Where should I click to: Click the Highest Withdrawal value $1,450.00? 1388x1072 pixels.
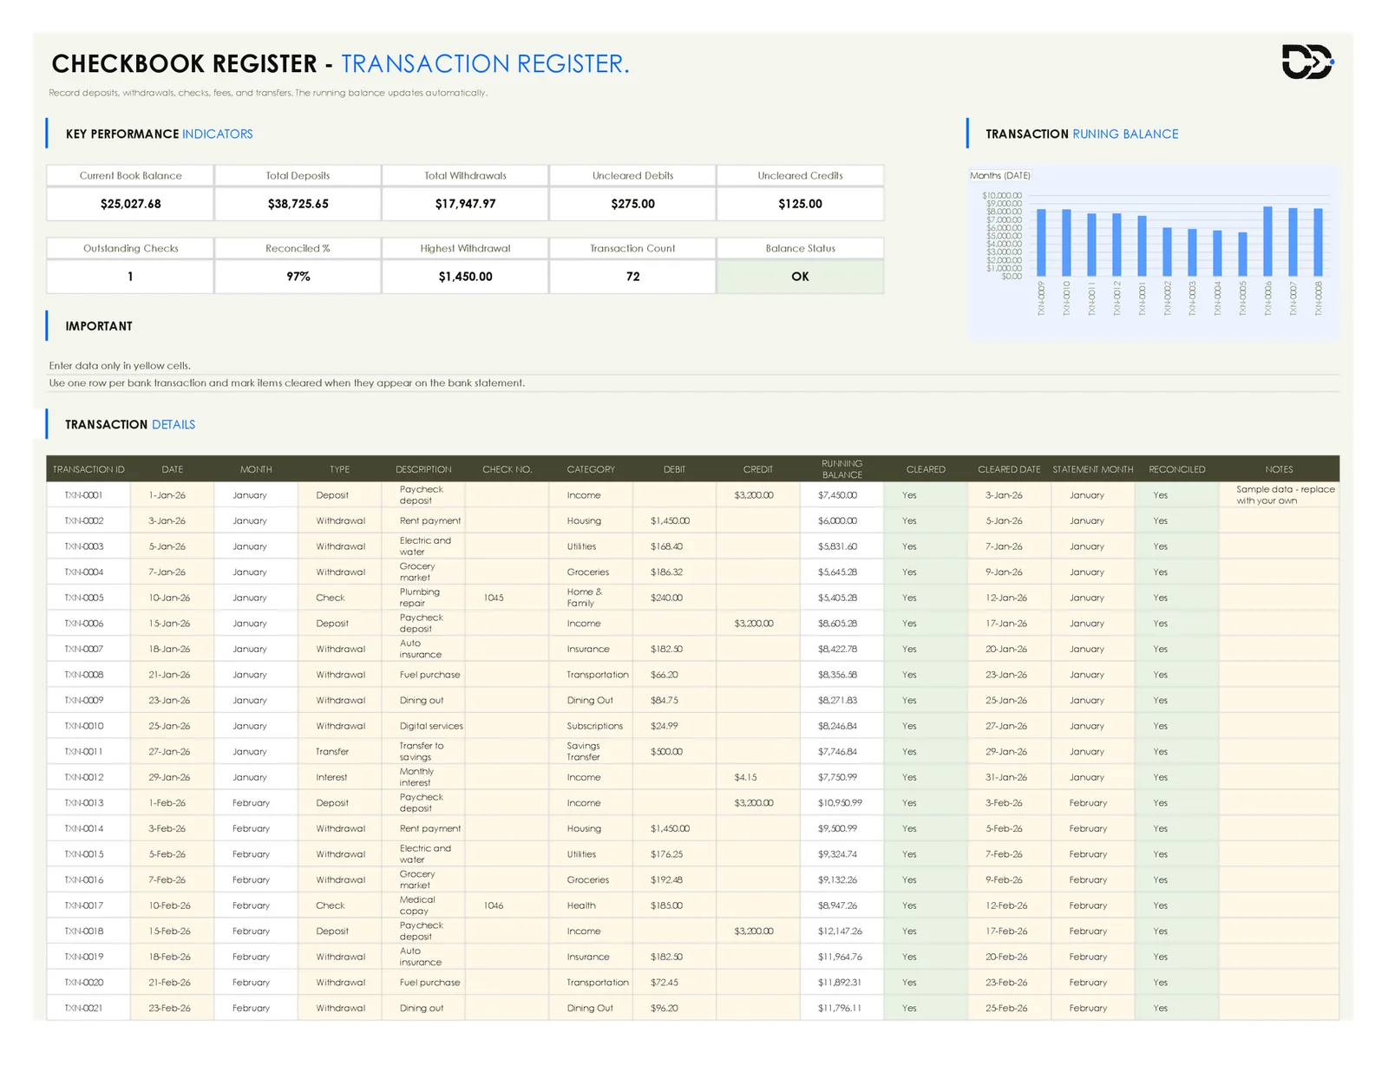tap(465, 277)
